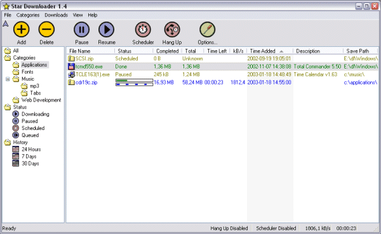381x234 pixels.
Task: Click the yellow Add download button
Action: pyautogui.click(x=22, y=29)
